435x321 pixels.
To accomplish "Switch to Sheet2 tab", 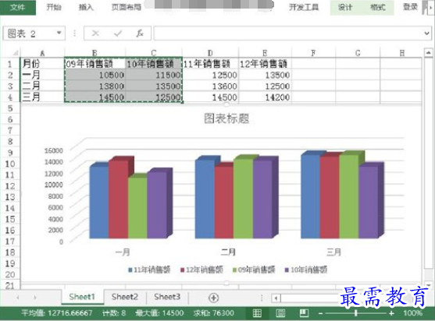I will [x=125, y=297].
